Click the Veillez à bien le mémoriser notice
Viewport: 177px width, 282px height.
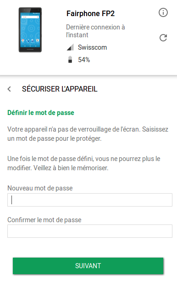[71, 168]
